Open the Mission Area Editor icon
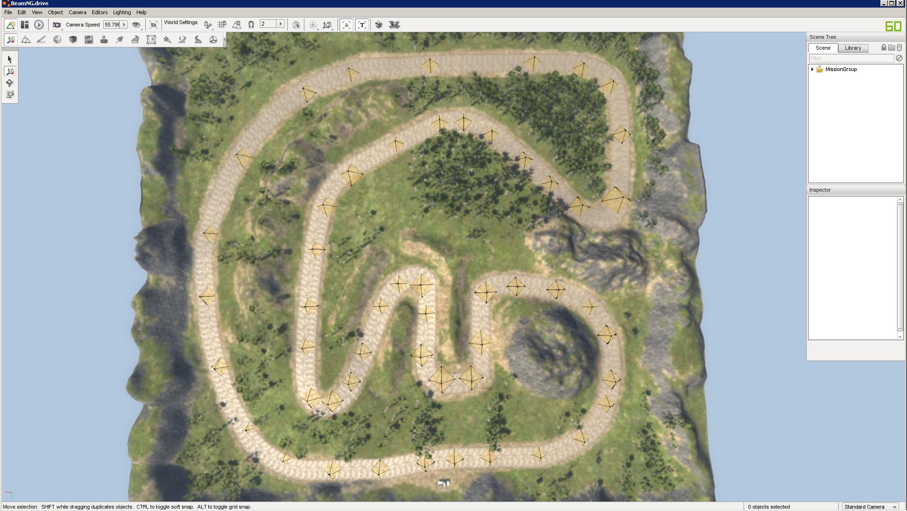907x511 pixels. [151, 40]
